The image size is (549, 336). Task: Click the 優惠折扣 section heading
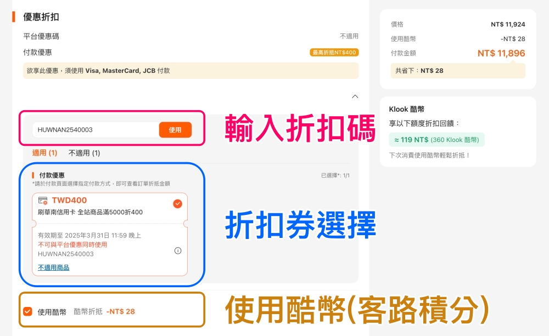[41, 17]
